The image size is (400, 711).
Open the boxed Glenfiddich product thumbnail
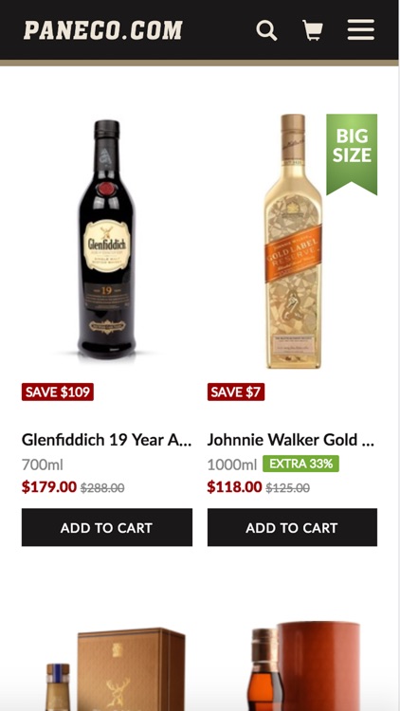tap(116, 668)
